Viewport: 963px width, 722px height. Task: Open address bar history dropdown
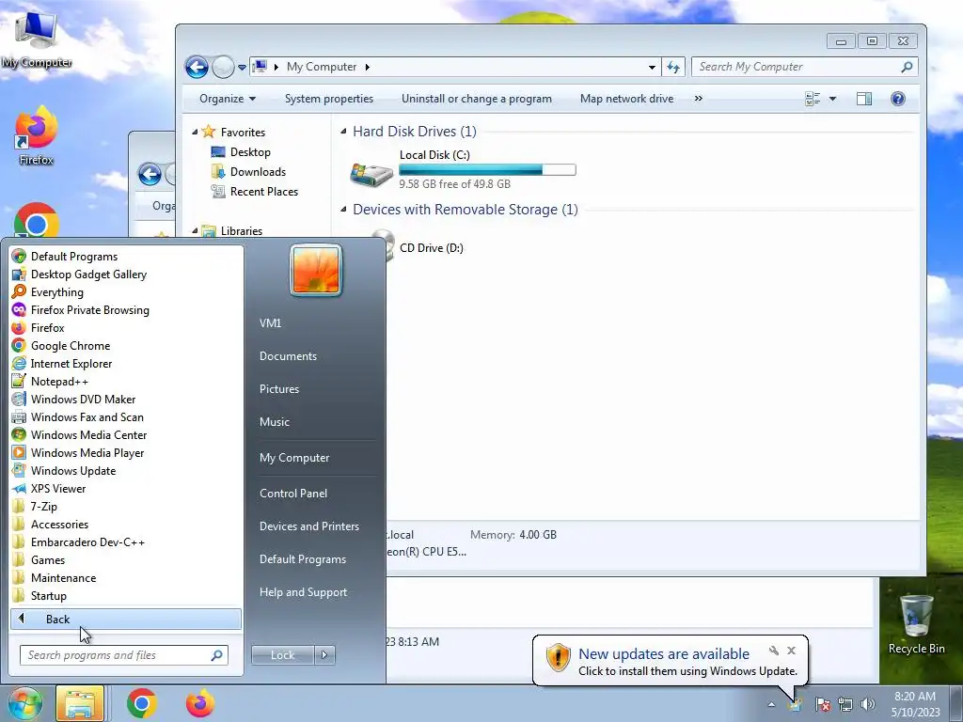(652, 67)
